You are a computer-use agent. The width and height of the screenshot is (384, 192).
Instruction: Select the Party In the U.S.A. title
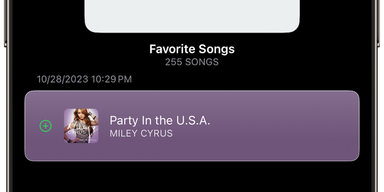click(160, 120)
